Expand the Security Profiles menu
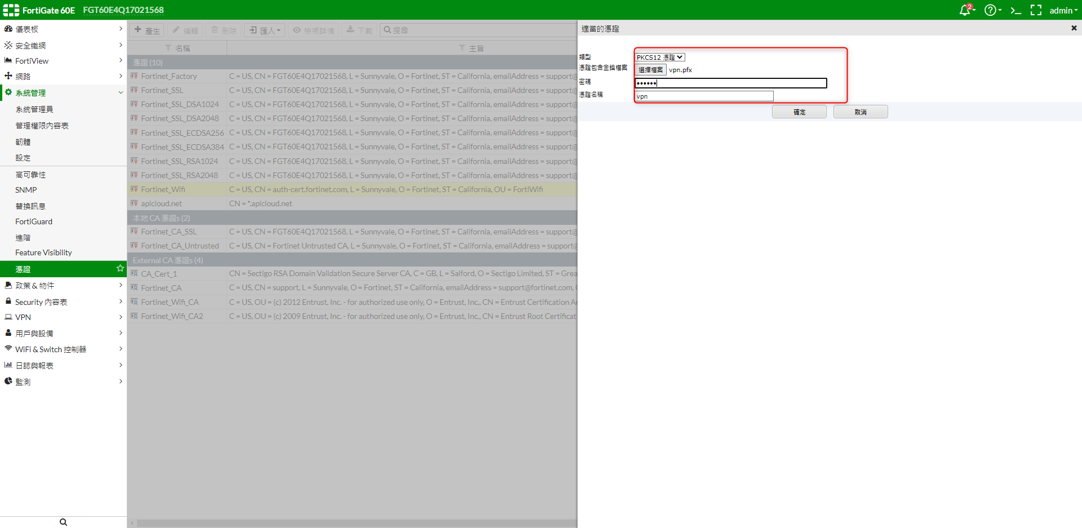The height and width of the screenshot is (528, 1082). click(x=63, y=302)
